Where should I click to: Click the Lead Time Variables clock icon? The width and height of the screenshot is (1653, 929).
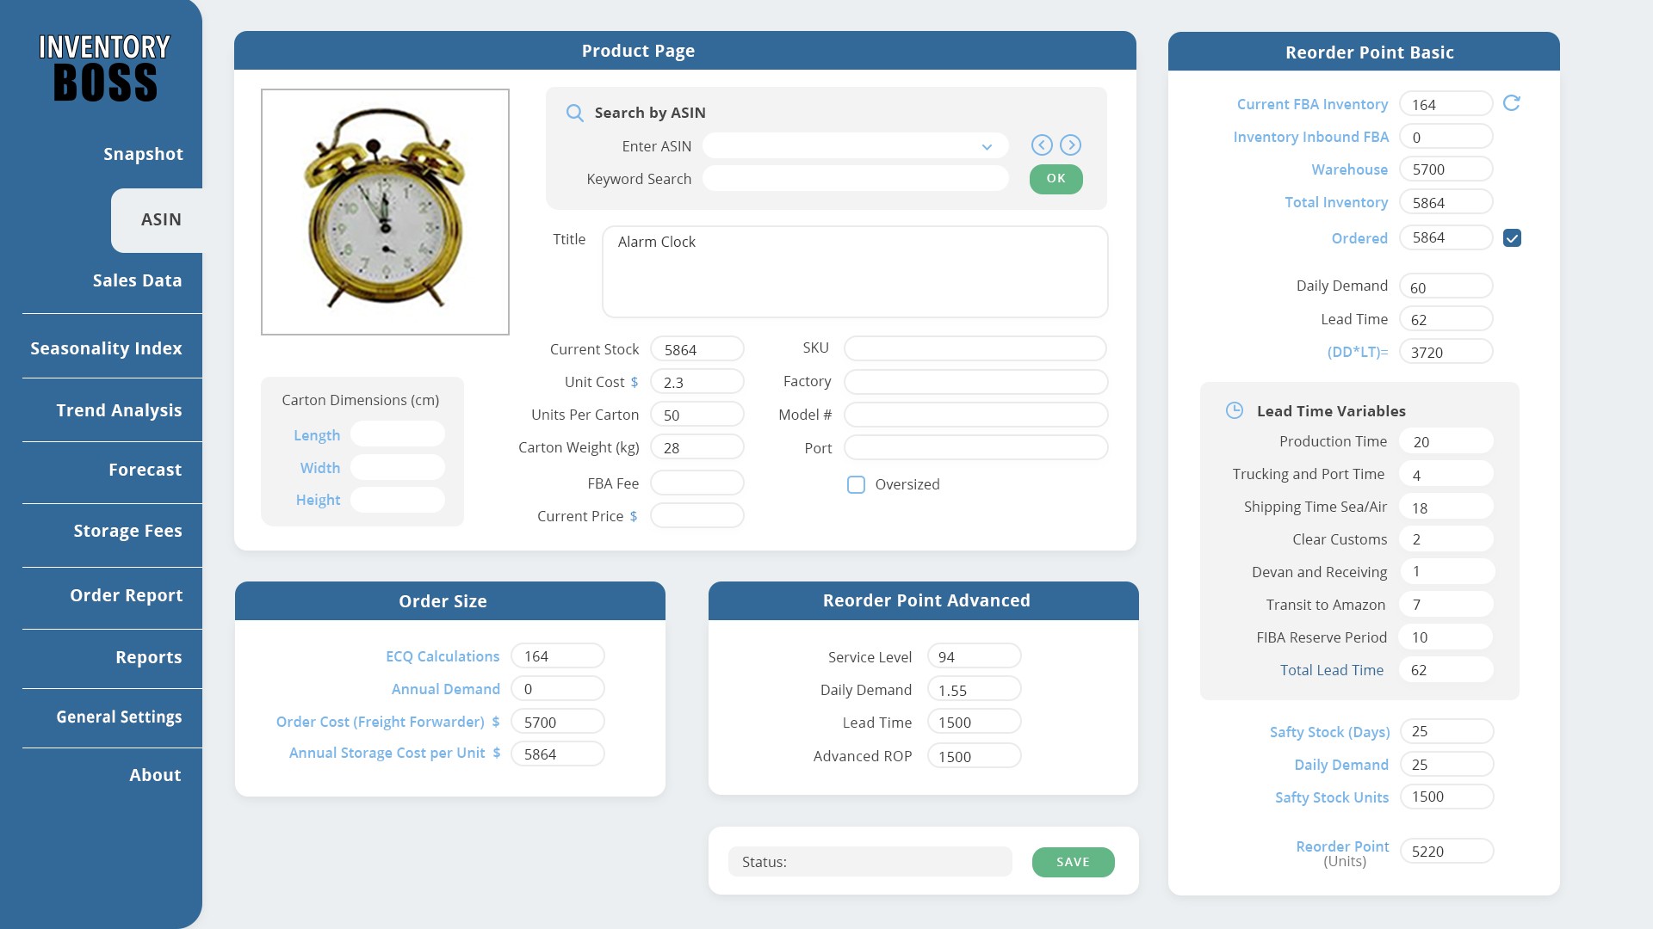(x=1234, y=410)
